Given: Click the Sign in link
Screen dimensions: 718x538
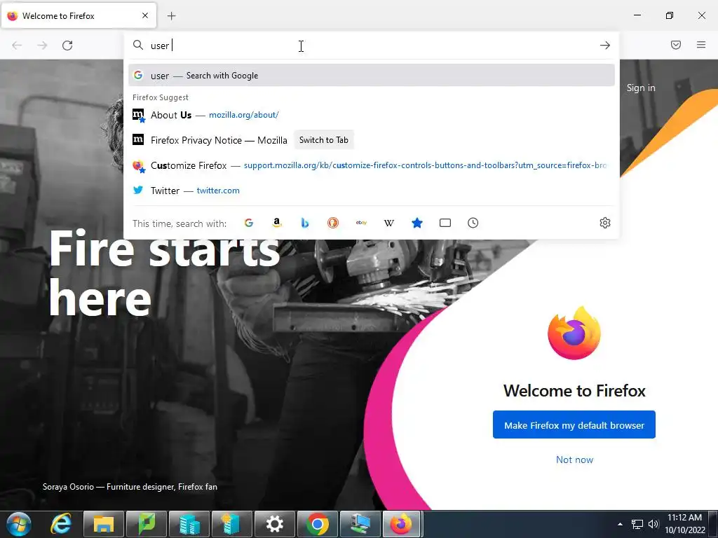Looking at the screenshot, I should pos(641,88).
